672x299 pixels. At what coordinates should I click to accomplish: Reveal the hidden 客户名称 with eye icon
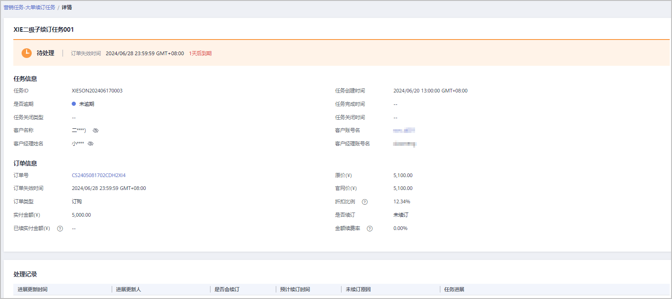coord(96,131)
